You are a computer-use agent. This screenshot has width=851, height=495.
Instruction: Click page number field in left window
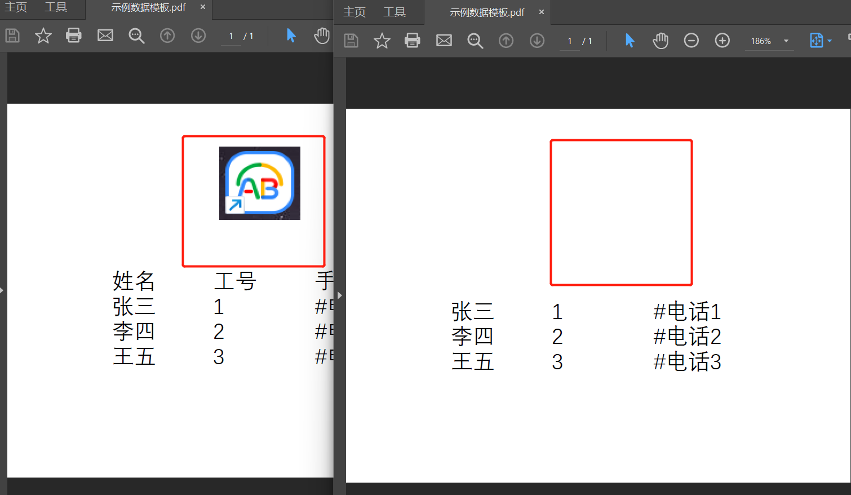[231, 36]
